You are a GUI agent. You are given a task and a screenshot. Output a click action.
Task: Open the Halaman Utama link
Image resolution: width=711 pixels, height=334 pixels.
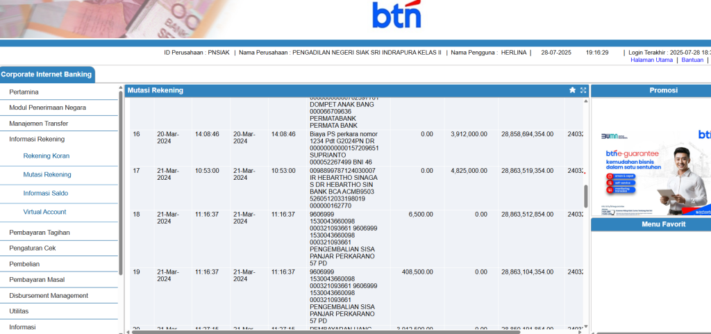coord(651,60)
